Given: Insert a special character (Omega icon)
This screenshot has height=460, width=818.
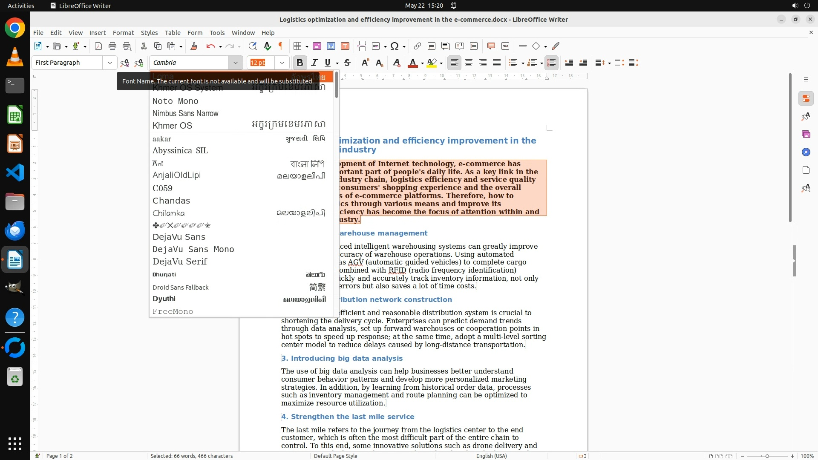Looking at the screenshot, I should pyautogui.click(x=395, y=46).
